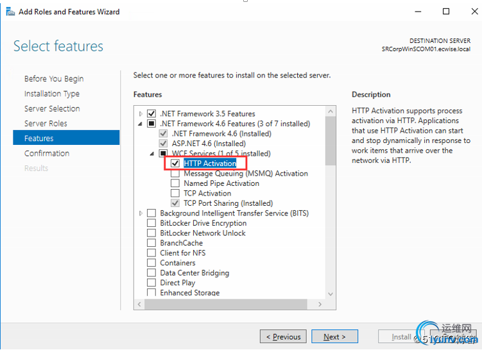Image resolution: width=482 pixels, height=350 pixels.
Task: Enable BitLocker Drive Encryption checkbox
Action: click(x=151, y=223)
